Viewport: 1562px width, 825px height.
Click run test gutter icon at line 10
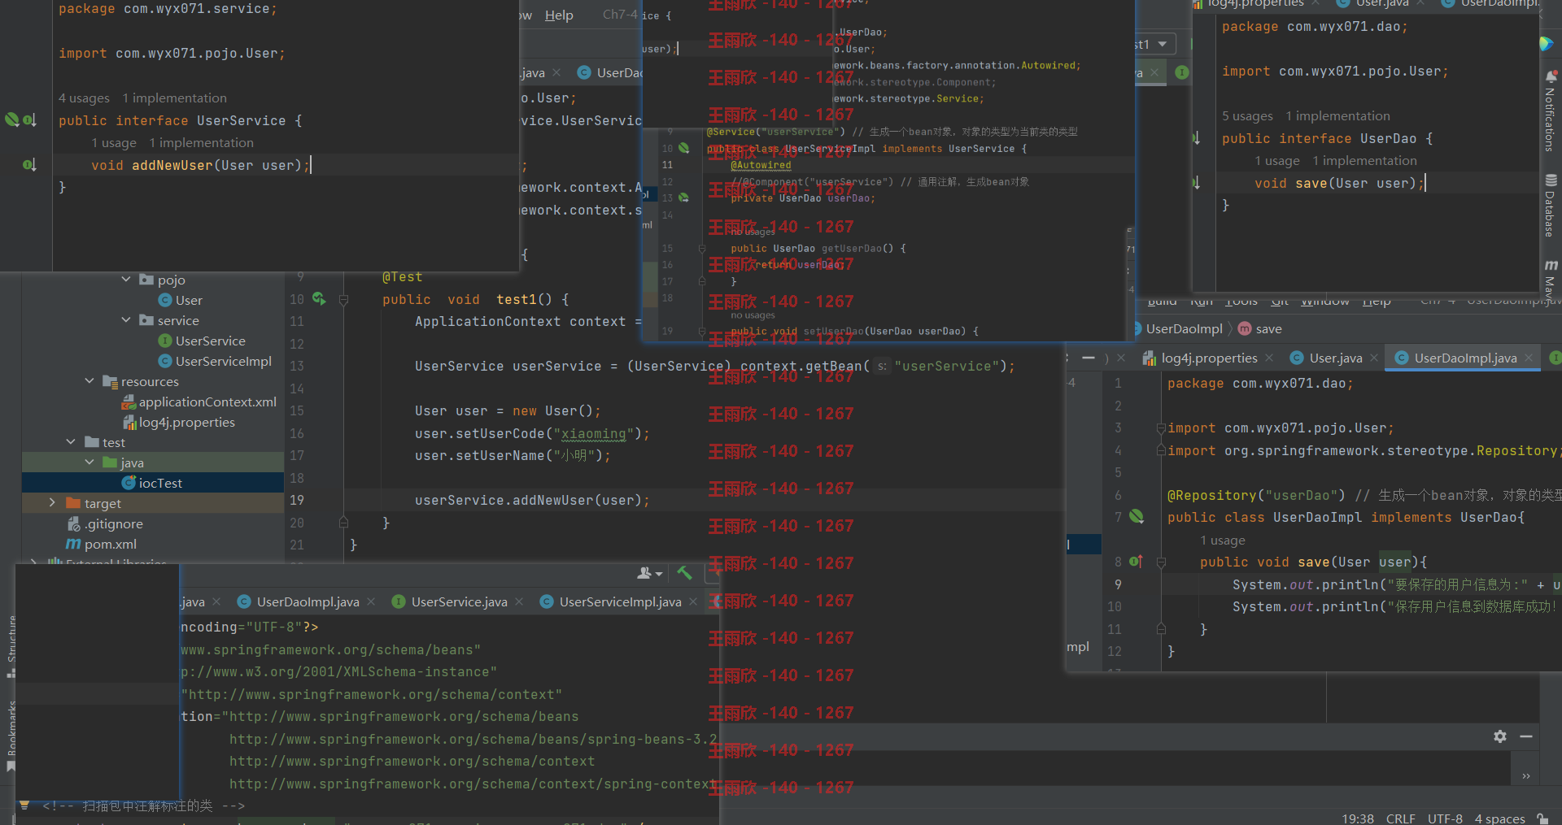[x=319, y=299]
